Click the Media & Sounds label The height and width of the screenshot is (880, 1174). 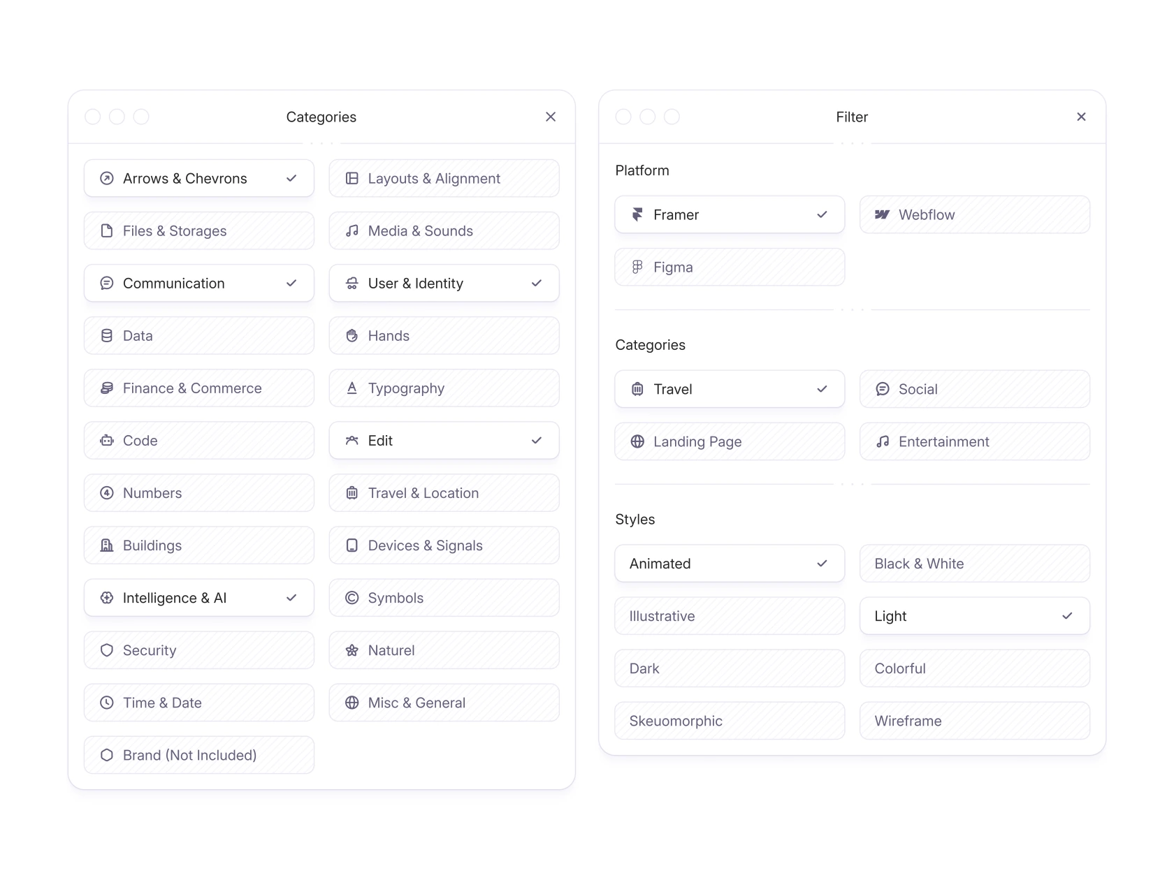pos(420,231)
